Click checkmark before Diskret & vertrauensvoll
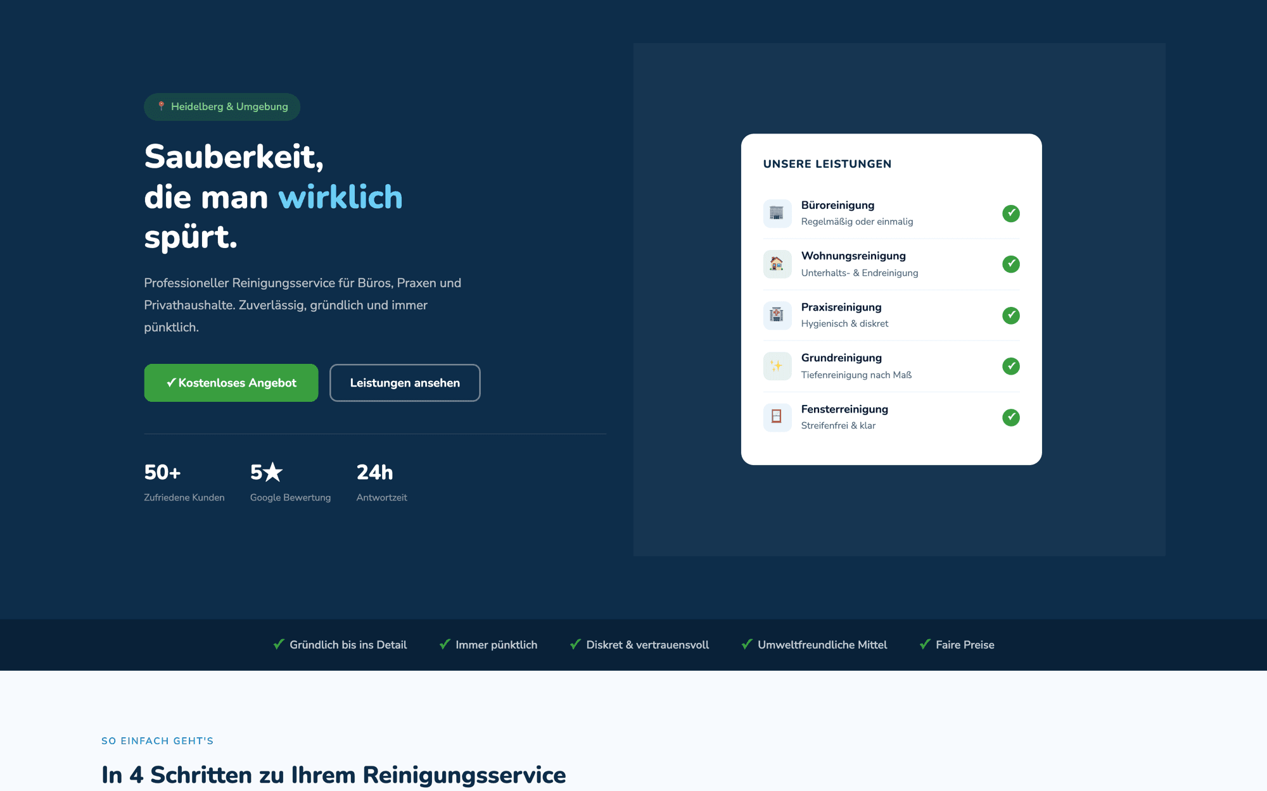 point(575,644)
